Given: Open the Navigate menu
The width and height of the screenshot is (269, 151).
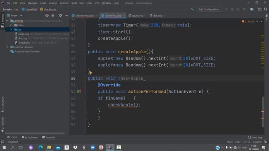Looking at the screenshot, I should pyautogui.click(x=33, y=3).
